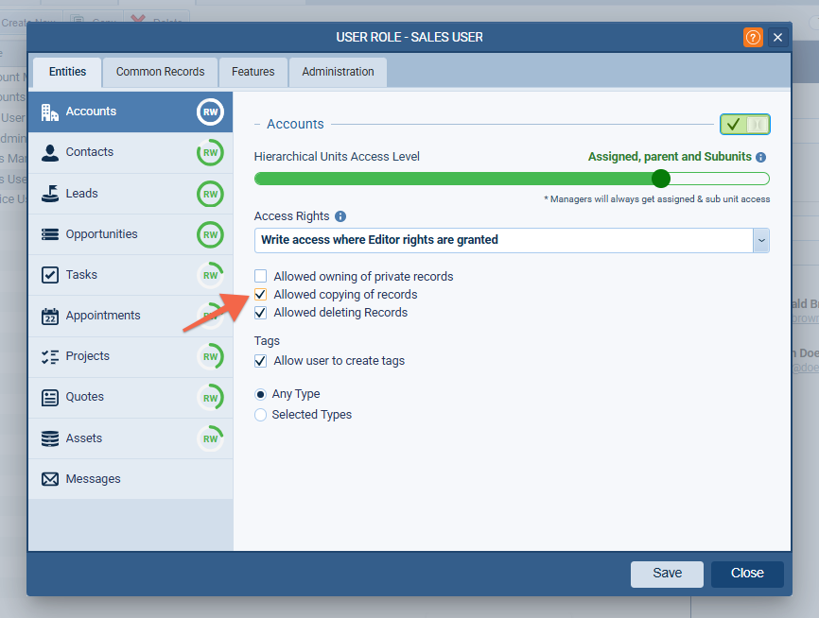Click the Hierarchical Units access level slider handle
This screenshot has height=618, width=819.
(661, 179)
